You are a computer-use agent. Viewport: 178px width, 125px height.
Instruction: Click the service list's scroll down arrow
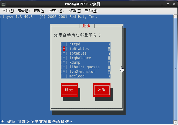click(x=109, y=76)
